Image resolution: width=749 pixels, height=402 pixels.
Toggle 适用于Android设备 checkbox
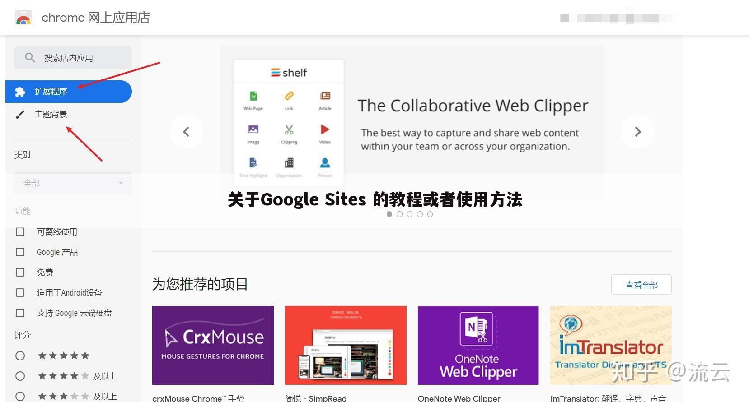tap(20, 292)
